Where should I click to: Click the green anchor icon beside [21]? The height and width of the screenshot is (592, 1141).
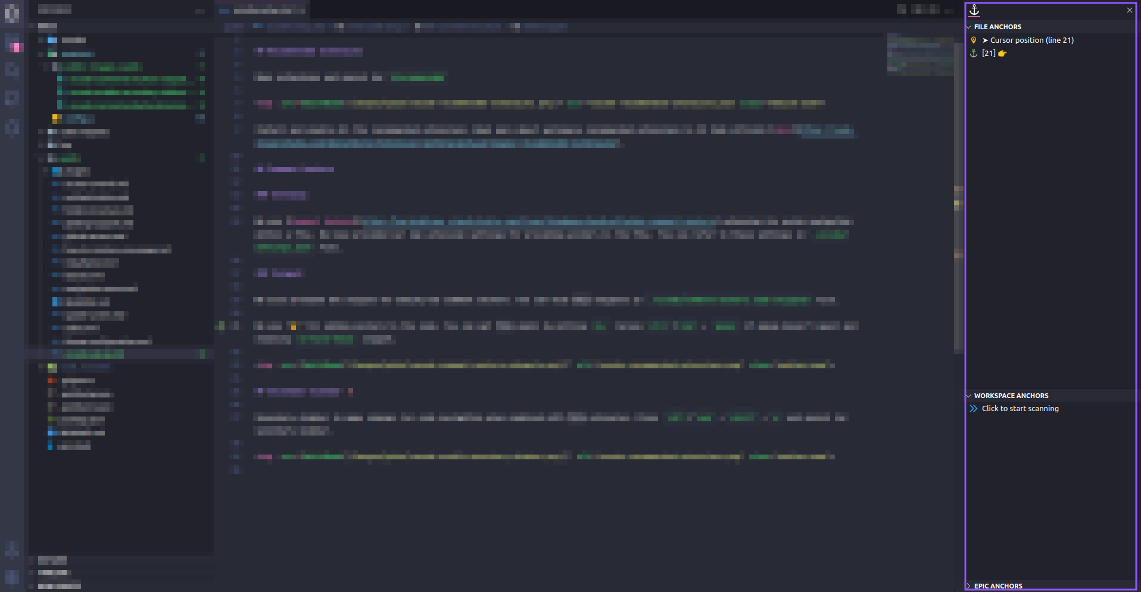(x=973, y=53)
